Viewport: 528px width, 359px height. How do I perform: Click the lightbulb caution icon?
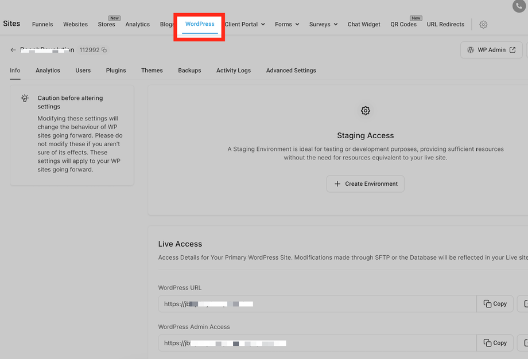pyautogui.click(x=25, y=98)
